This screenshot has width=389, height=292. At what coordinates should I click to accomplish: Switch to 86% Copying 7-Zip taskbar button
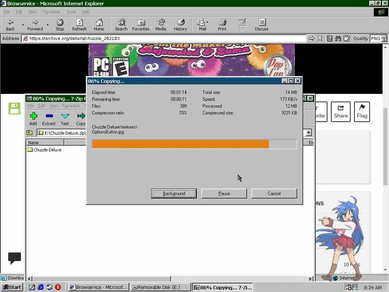click(223, 287)
